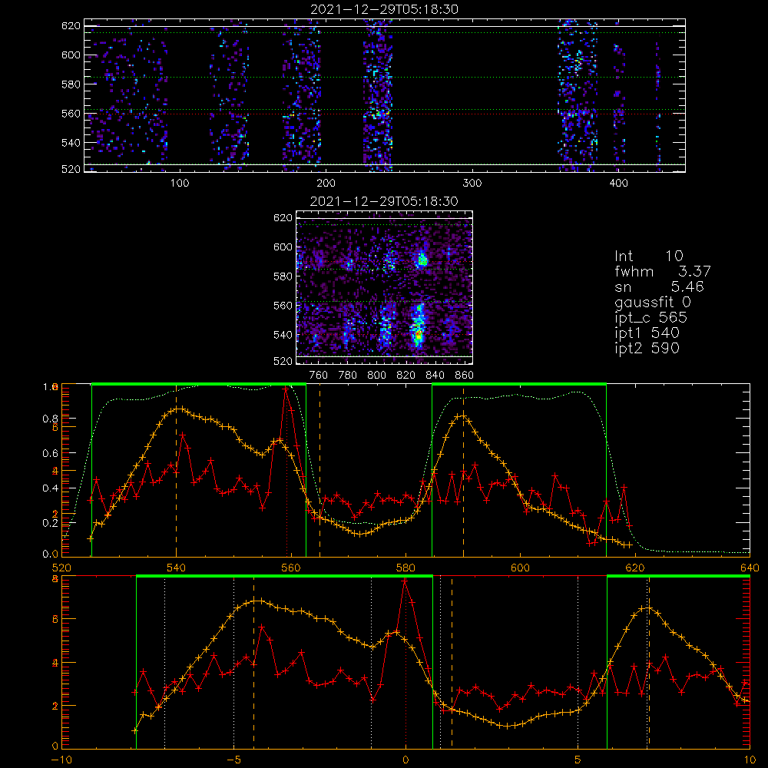Click the 'ipt_c 565' label

coord(650,318)
